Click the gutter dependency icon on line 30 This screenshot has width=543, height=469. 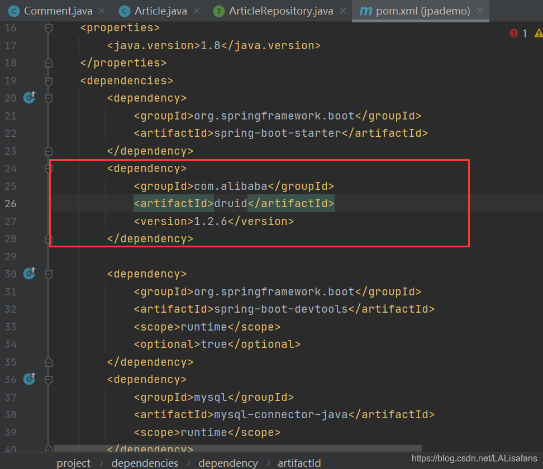tap(30, 274)
